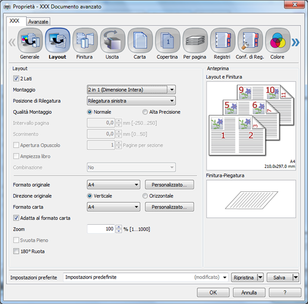
Task: Click Personalizzato button beside Formato originale
Action: [x=169, y=185]
